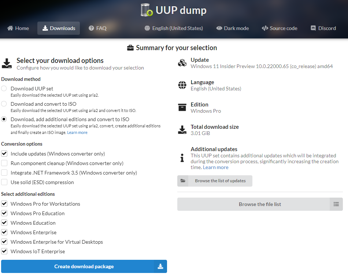Screen dimensions: 348x277
Task: Click the Discord chat icon
Action: (x=313, y=28)
